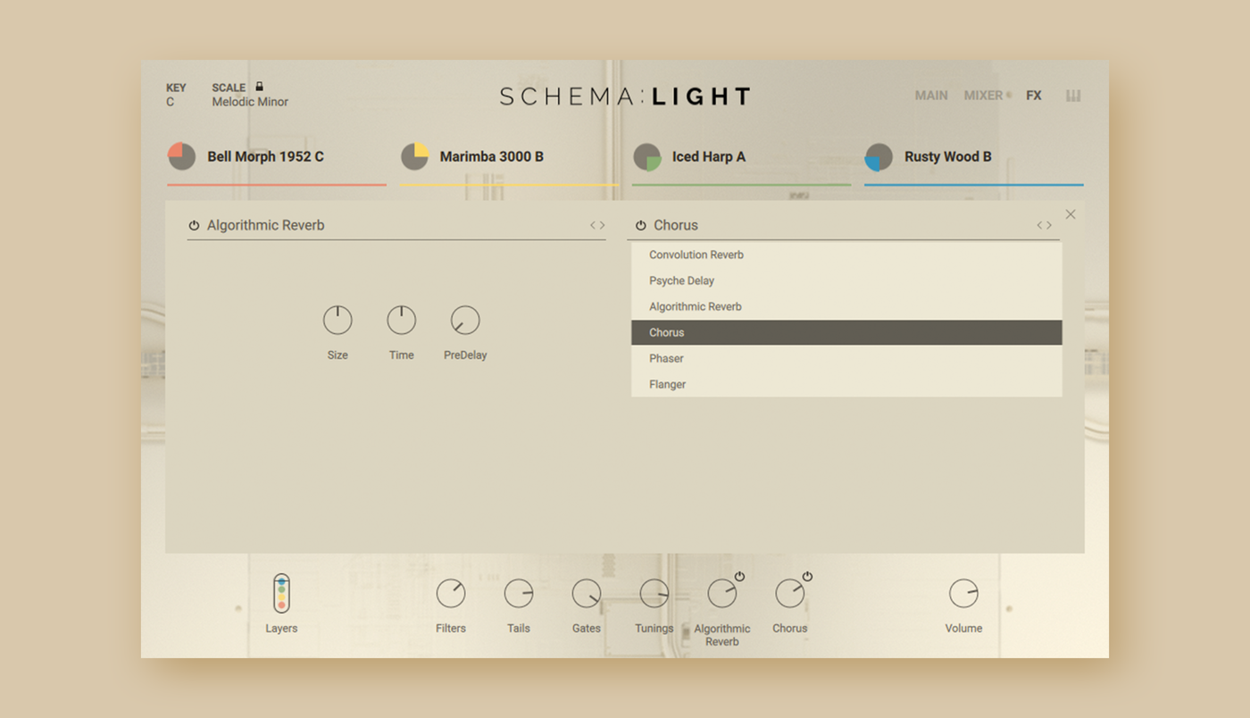1250x718 pixels.
Task: Click the Rusty Wood B blue pie icon
Action: tap(879, 156)
